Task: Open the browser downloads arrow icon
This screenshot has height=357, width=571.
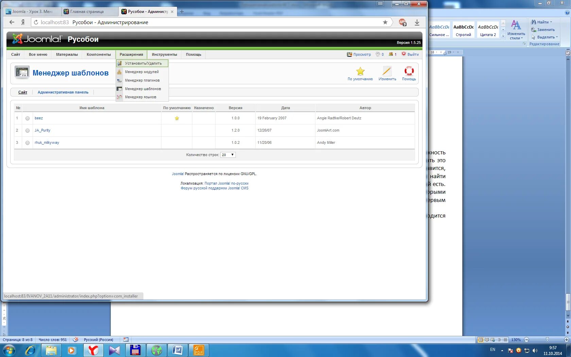Action: [x=417, y=22]
